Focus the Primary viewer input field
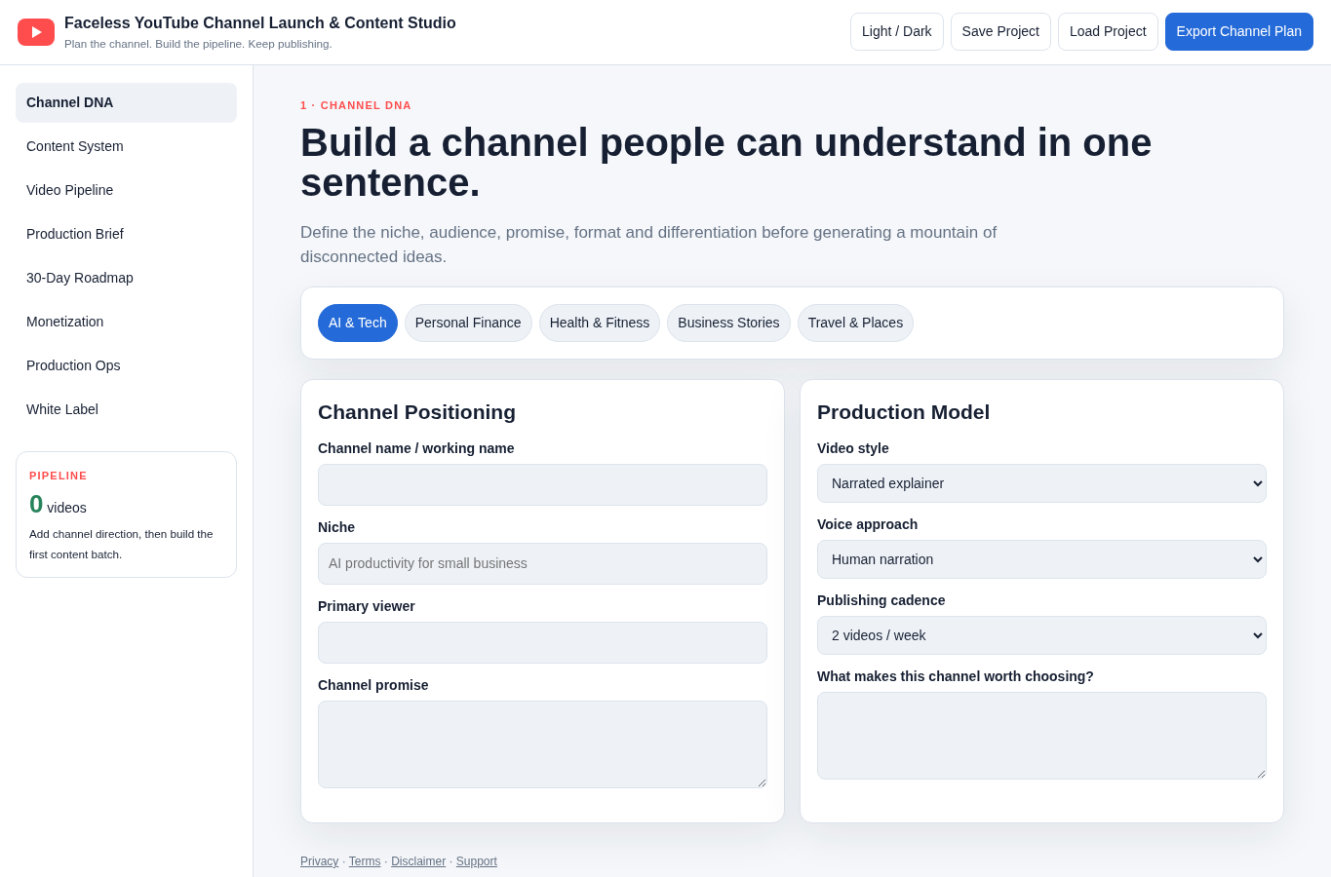Viewport: 1331px width, 877px height. 542,642
